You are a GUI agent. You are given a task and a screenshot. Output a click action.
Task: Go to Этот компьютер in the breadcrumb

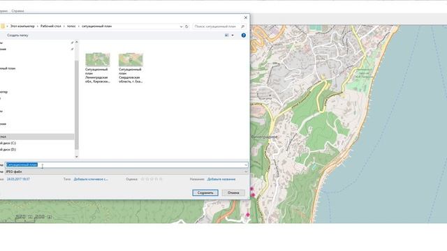coord(22,26)
